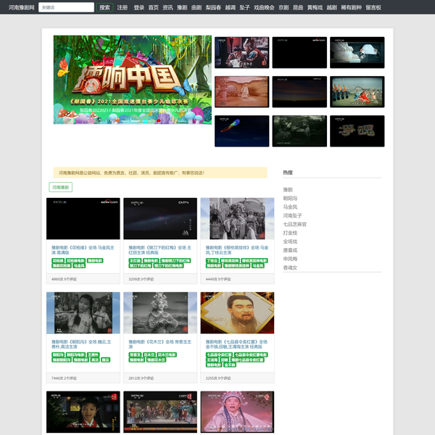Open the 豫响中国 featured banner image
This screenshot has height=435, width=435.
pyautogui.click(x=133, y=80)
